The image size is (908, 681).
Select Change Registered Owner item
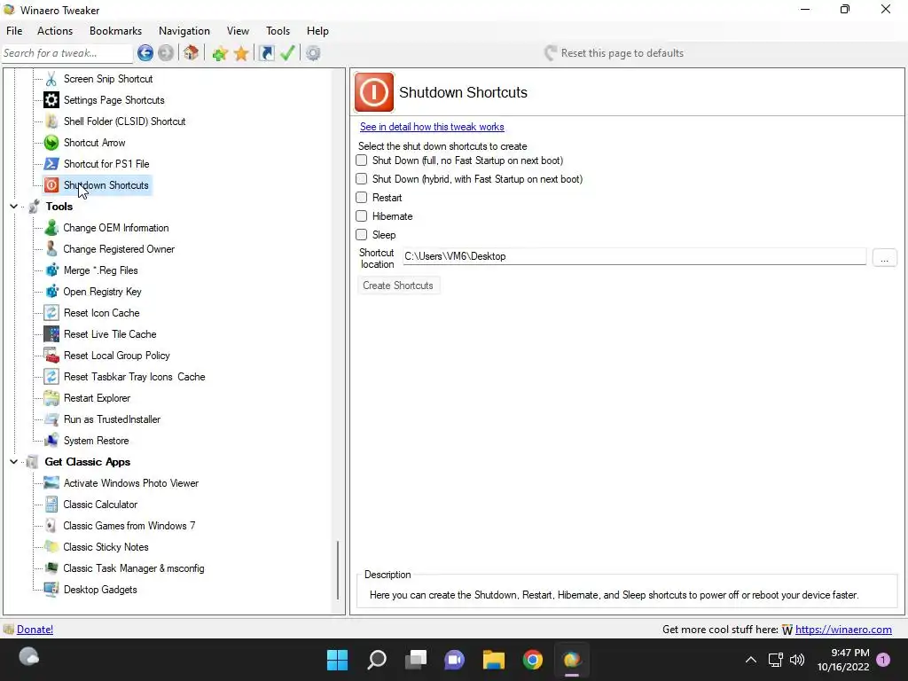(x=119, y=249)
